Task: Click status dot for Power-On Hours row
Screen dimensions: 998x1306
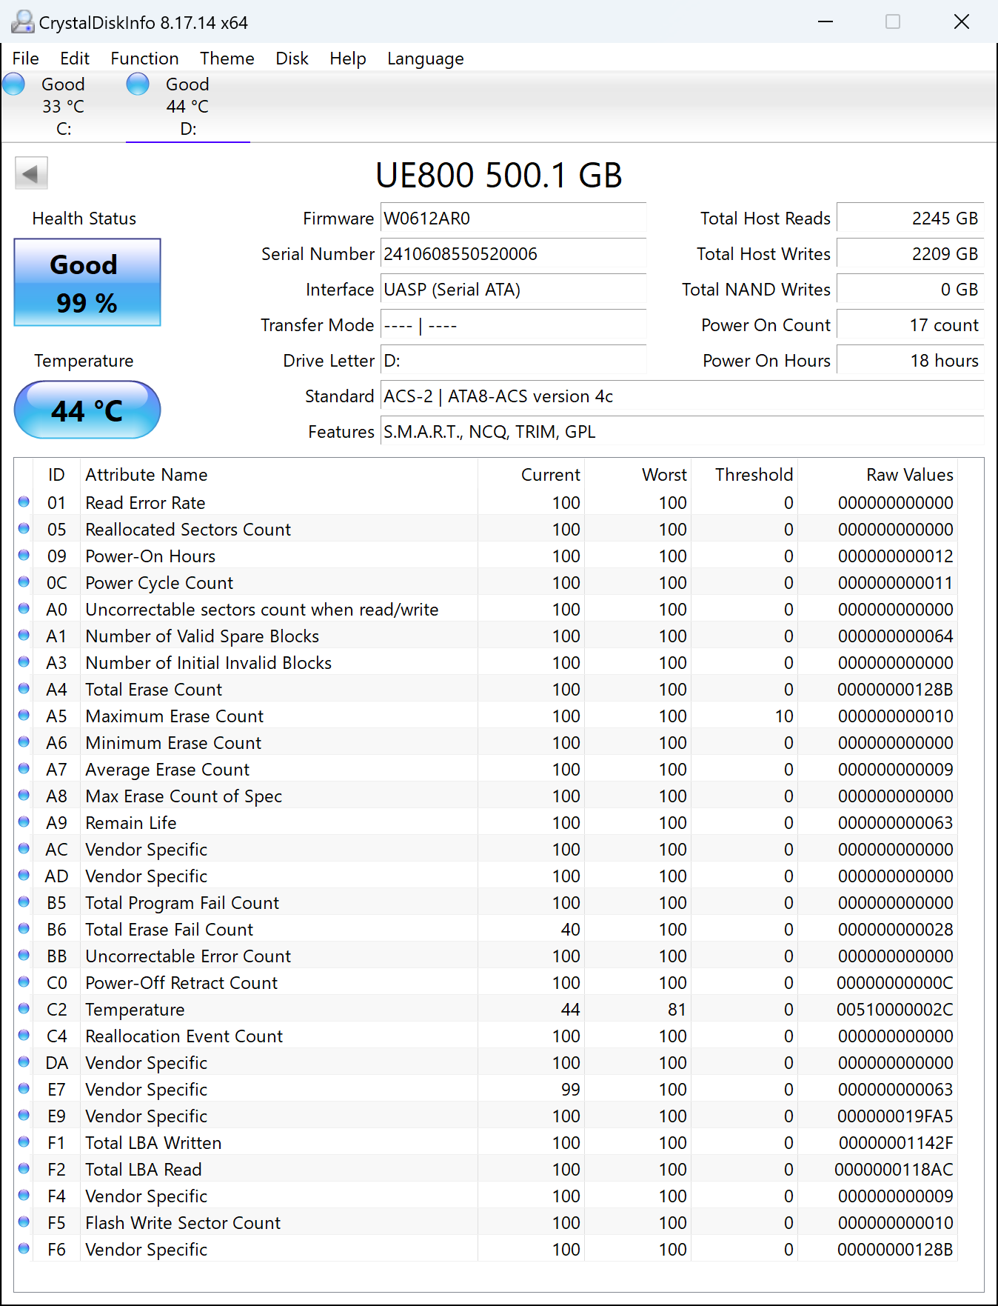Action: (x=24, y=556)
